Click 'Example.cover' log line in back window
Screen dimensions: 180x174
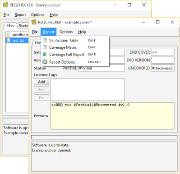click(16, 133)
